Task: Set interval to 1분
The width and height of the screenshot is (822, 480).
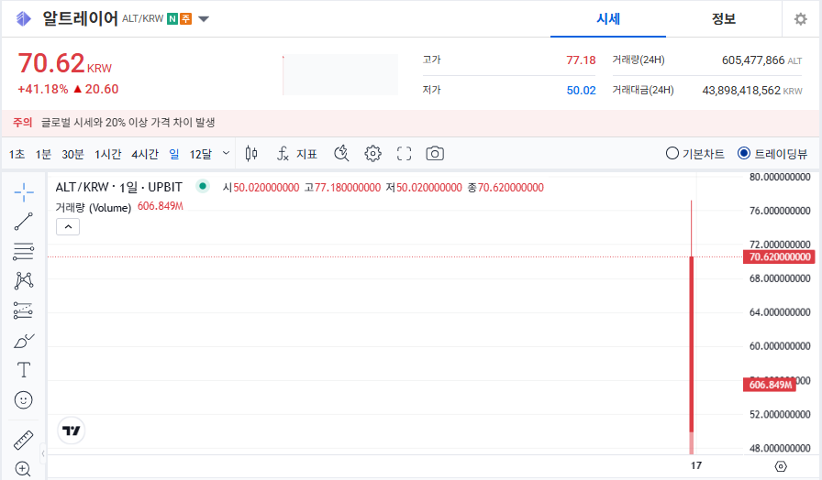Action: [43, 154]
